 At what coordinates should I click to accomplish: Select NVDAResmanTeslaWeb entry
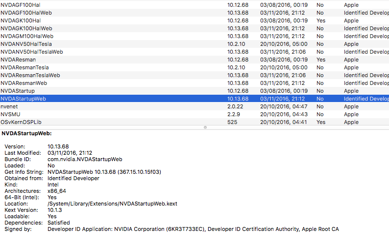[x=194, y=75]
